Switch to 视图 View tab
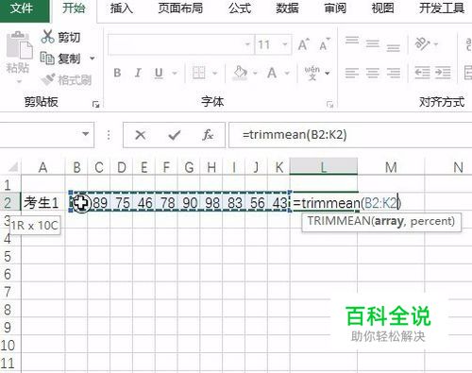Viewport: 472px width, 373px height. (x=382, y=8)
